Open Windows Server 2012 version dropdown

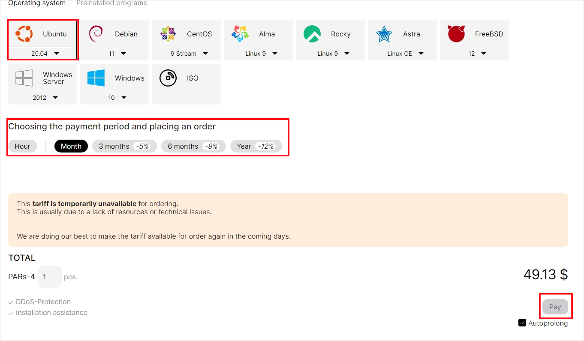pos(42,98)
